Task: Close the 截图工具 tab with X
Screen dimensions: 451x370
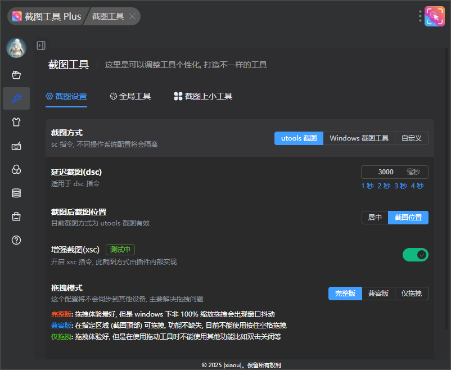Action: [x=132, y=16]
